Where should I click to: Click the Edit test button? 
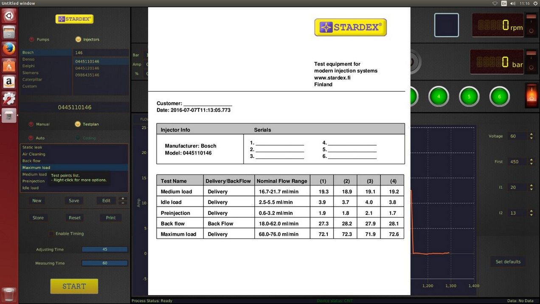coord(106,201)
